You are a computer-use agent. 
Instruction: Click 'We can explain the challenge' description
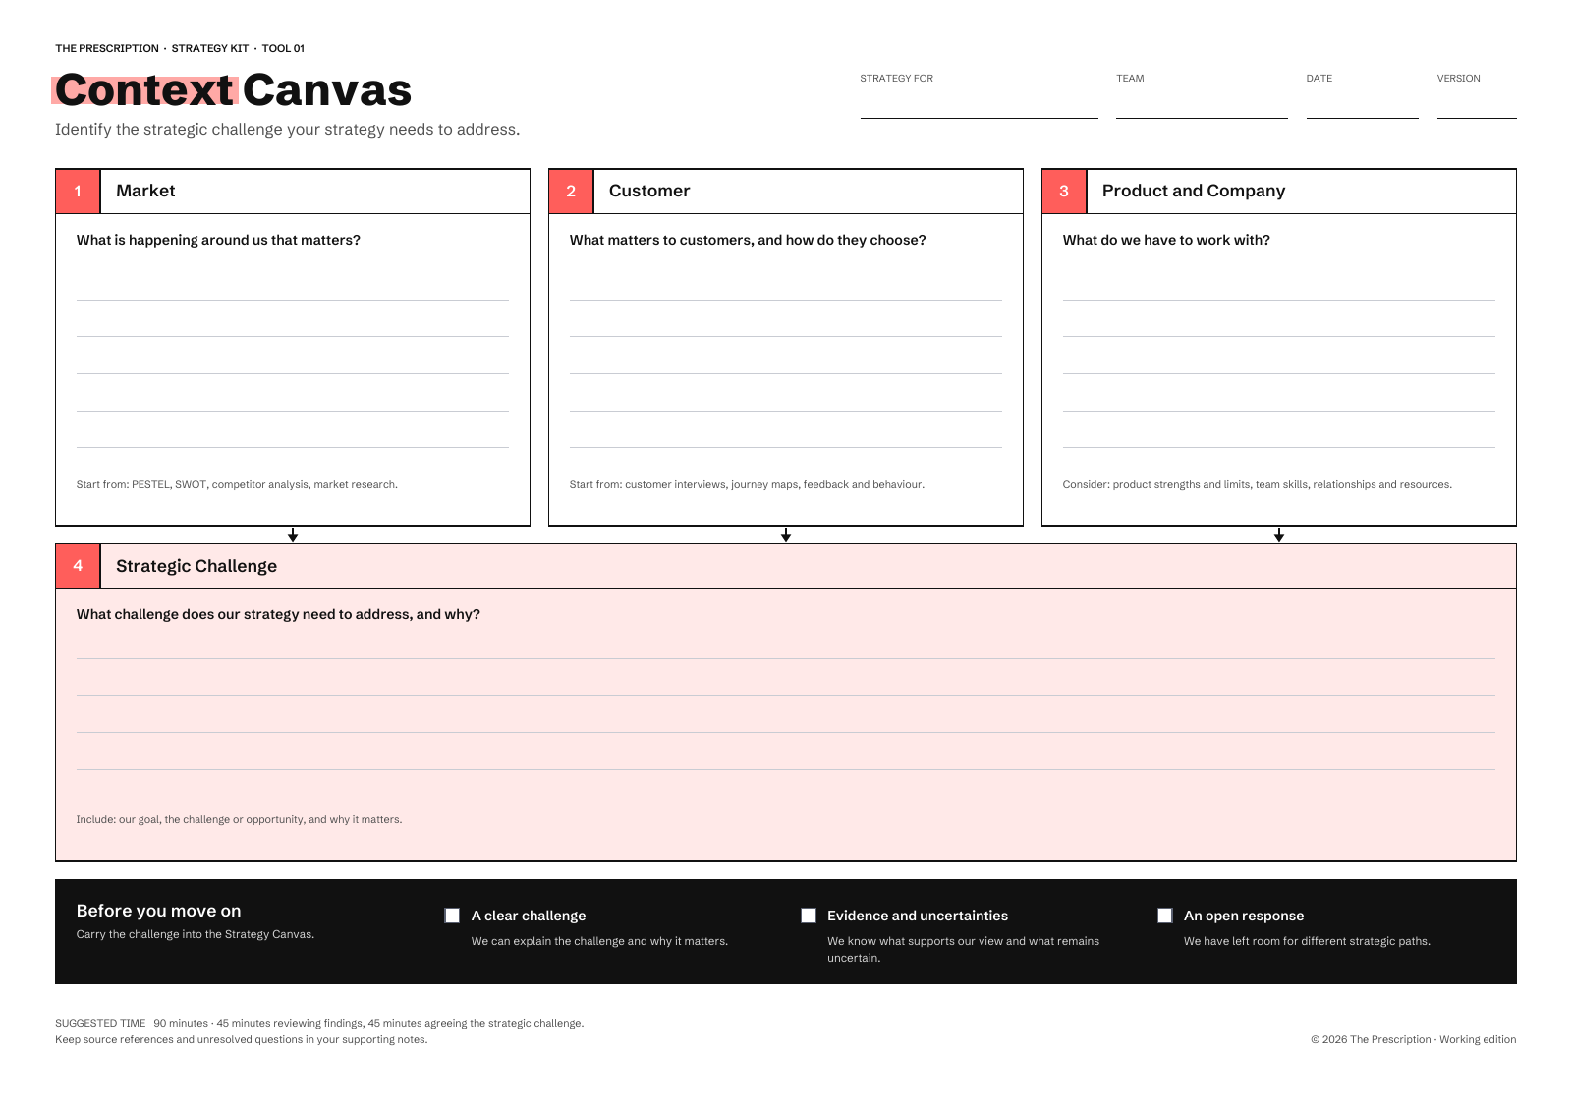[599, 941]
